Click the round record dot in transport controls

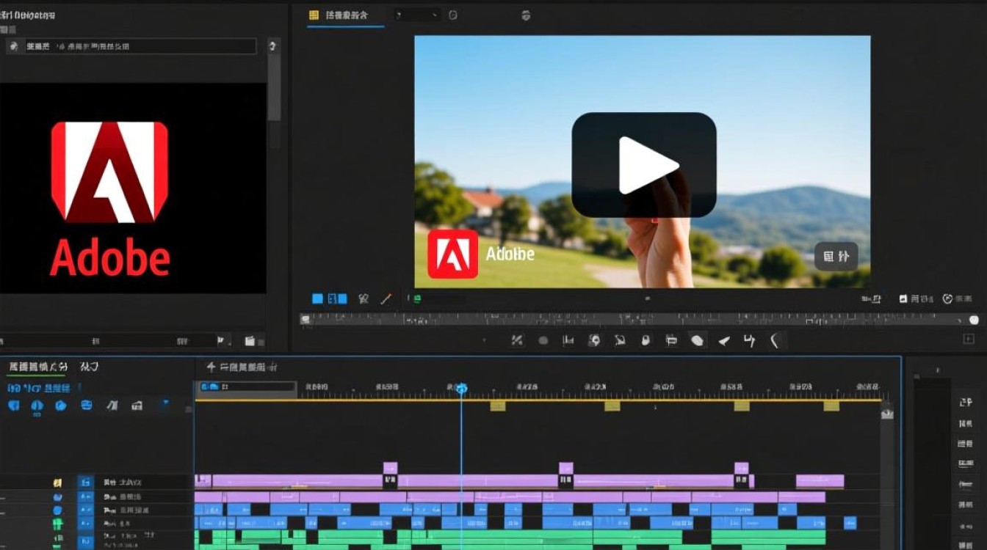[x=543, y=340]
